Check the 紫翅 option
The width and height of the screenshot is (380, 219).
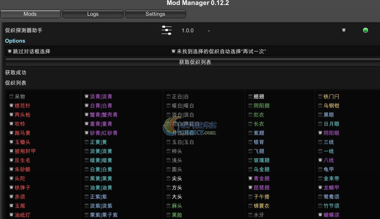(250, 133)
